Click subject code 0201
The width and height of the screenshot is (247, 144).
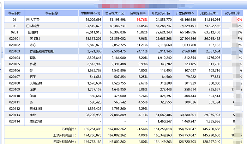(14, 32)
